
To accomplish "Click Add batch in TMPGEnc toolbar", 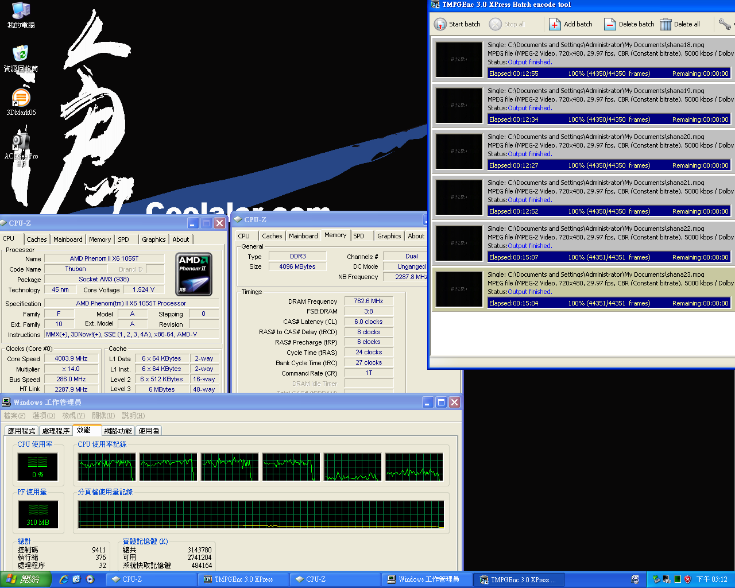I will [x=571, y=24].
